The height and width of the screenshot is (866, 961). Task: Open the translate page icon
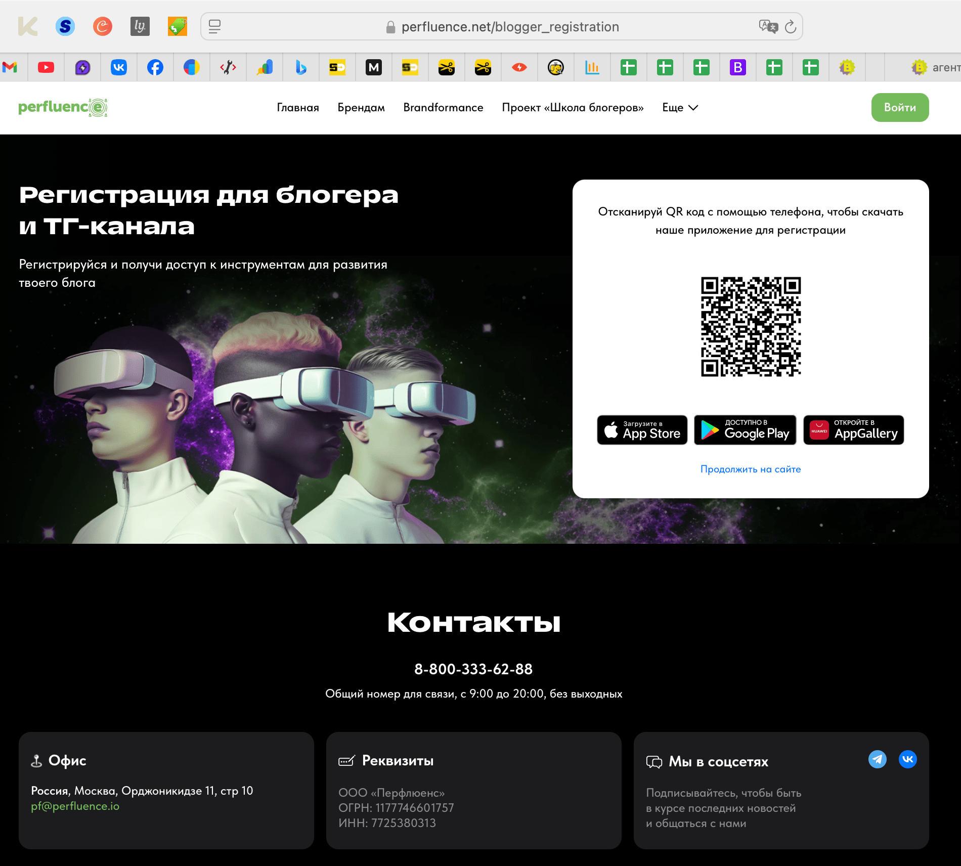tap(768, 26)
